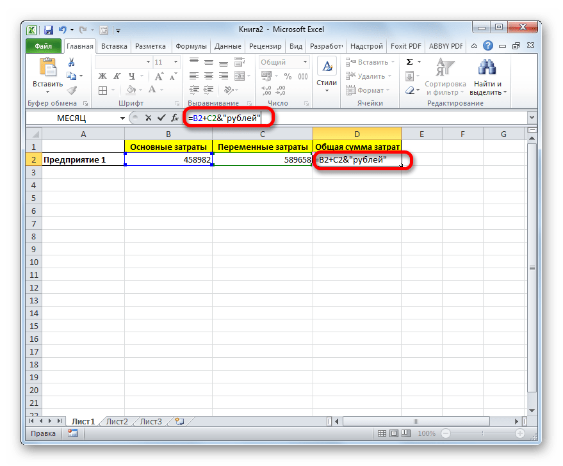Click the zoom slider control

coord(482,433)
